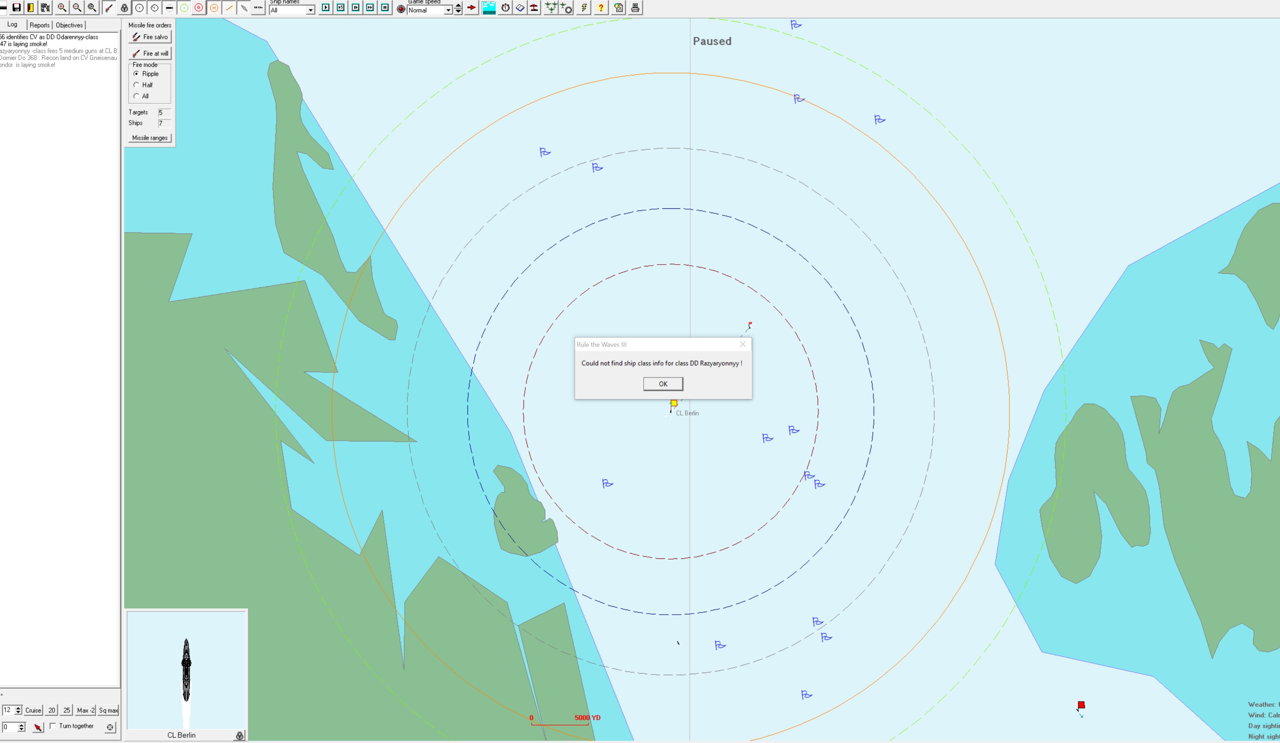Image resolution: width=1280 pixels, height=743 pixels.
Task: Decrease game speed with down arrow
Action: pyautogui.click(x=458, y=12)
